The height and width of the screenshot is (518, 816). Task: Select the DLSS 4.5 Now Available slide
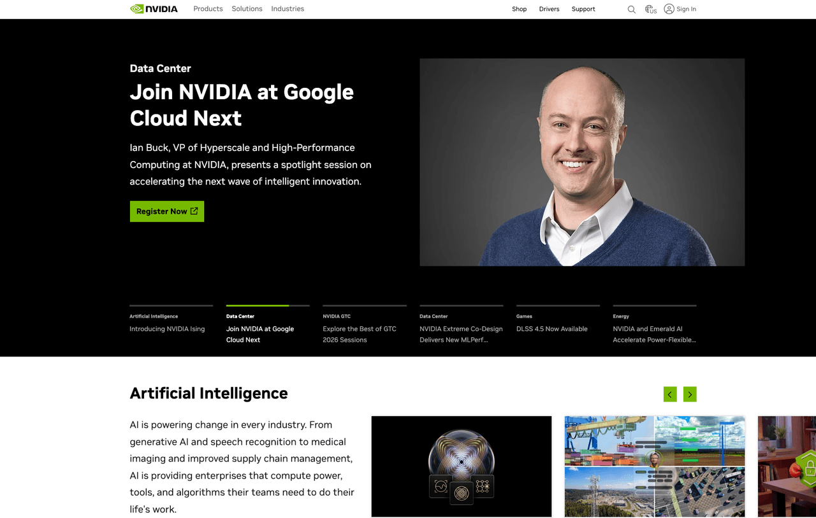552,328
